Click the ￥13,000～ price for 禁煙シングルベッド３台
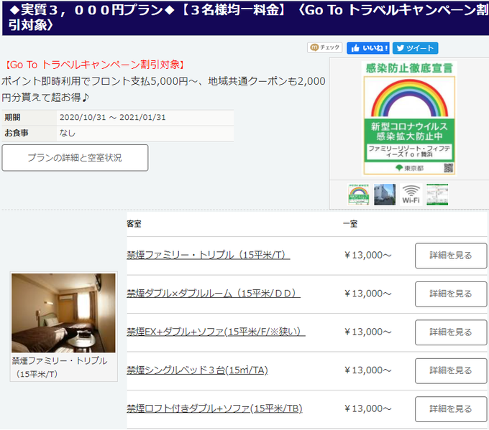The height and width of the screenshot is (430, 489). pyautogui.click(x=367, y=370)
